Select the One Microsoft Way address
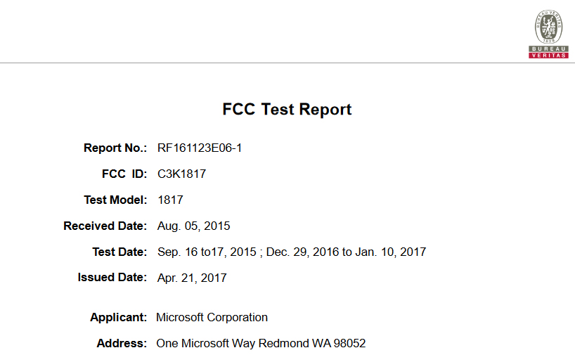This screenshot has width=575, height=355. click(x=261, y=343)
